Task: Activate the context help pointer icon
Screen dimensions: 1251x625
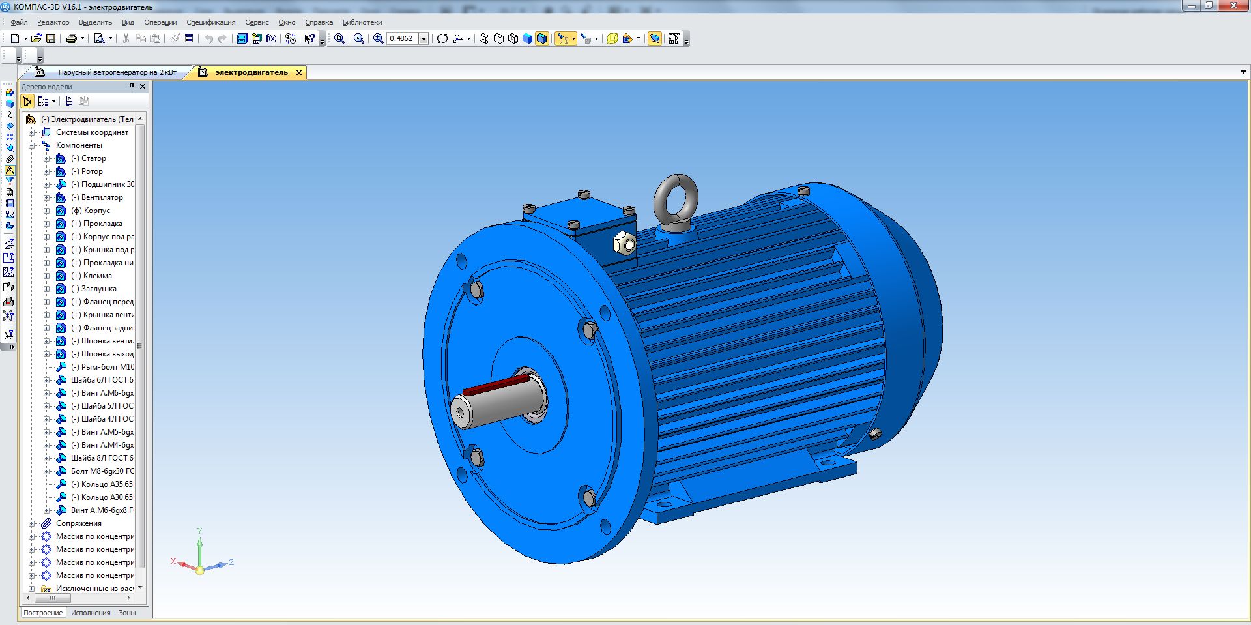Action: tap(309, 38)
